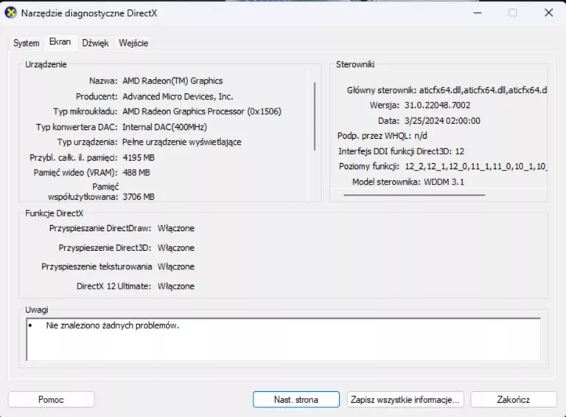Click the Sterowniki group heading
The height and width of the screenshot is (417, 566).
(x=355, y=64)
